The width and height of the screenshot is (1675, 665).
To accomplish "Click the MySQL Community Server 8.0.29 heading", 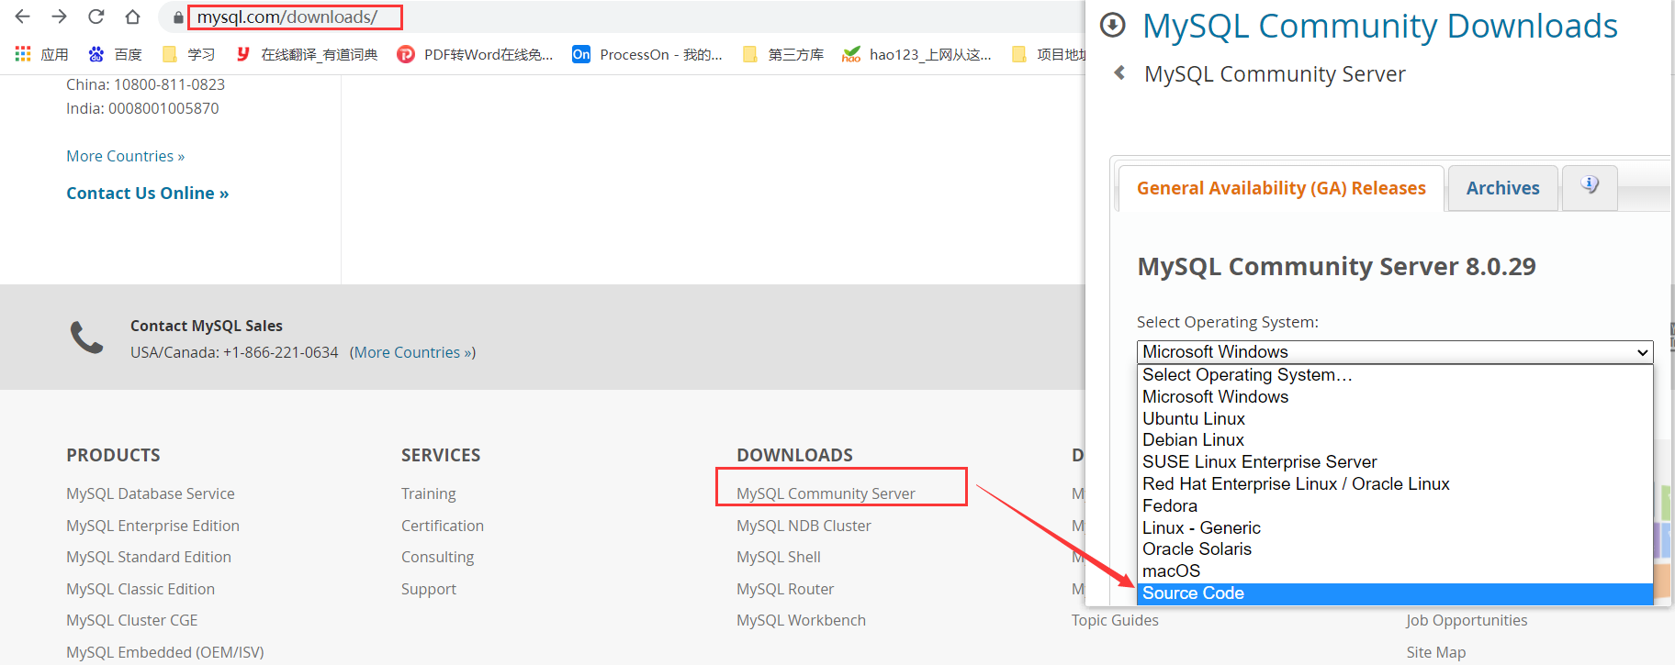I will 1336,266.
